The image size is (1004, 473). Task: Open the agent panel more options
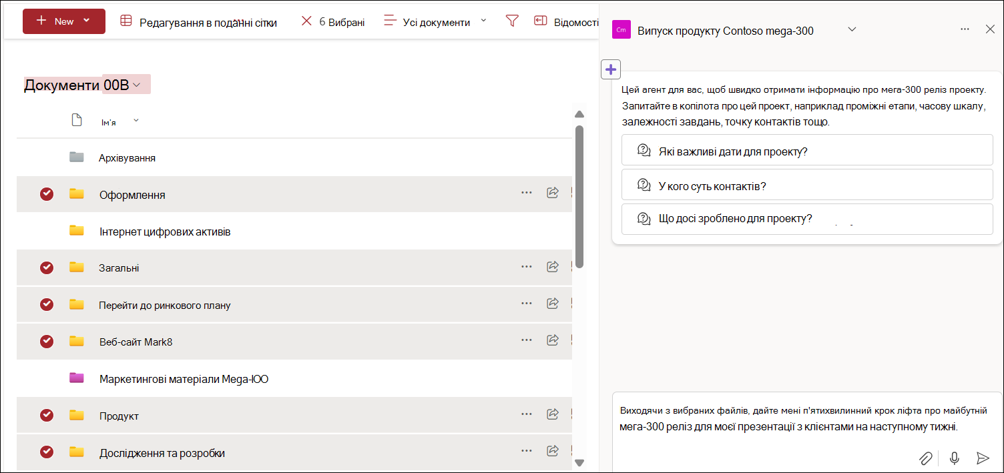coord(965,29)
